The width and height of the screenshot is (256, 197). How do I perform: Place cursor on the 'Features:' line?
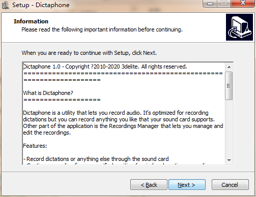click(x=35, y=146)
